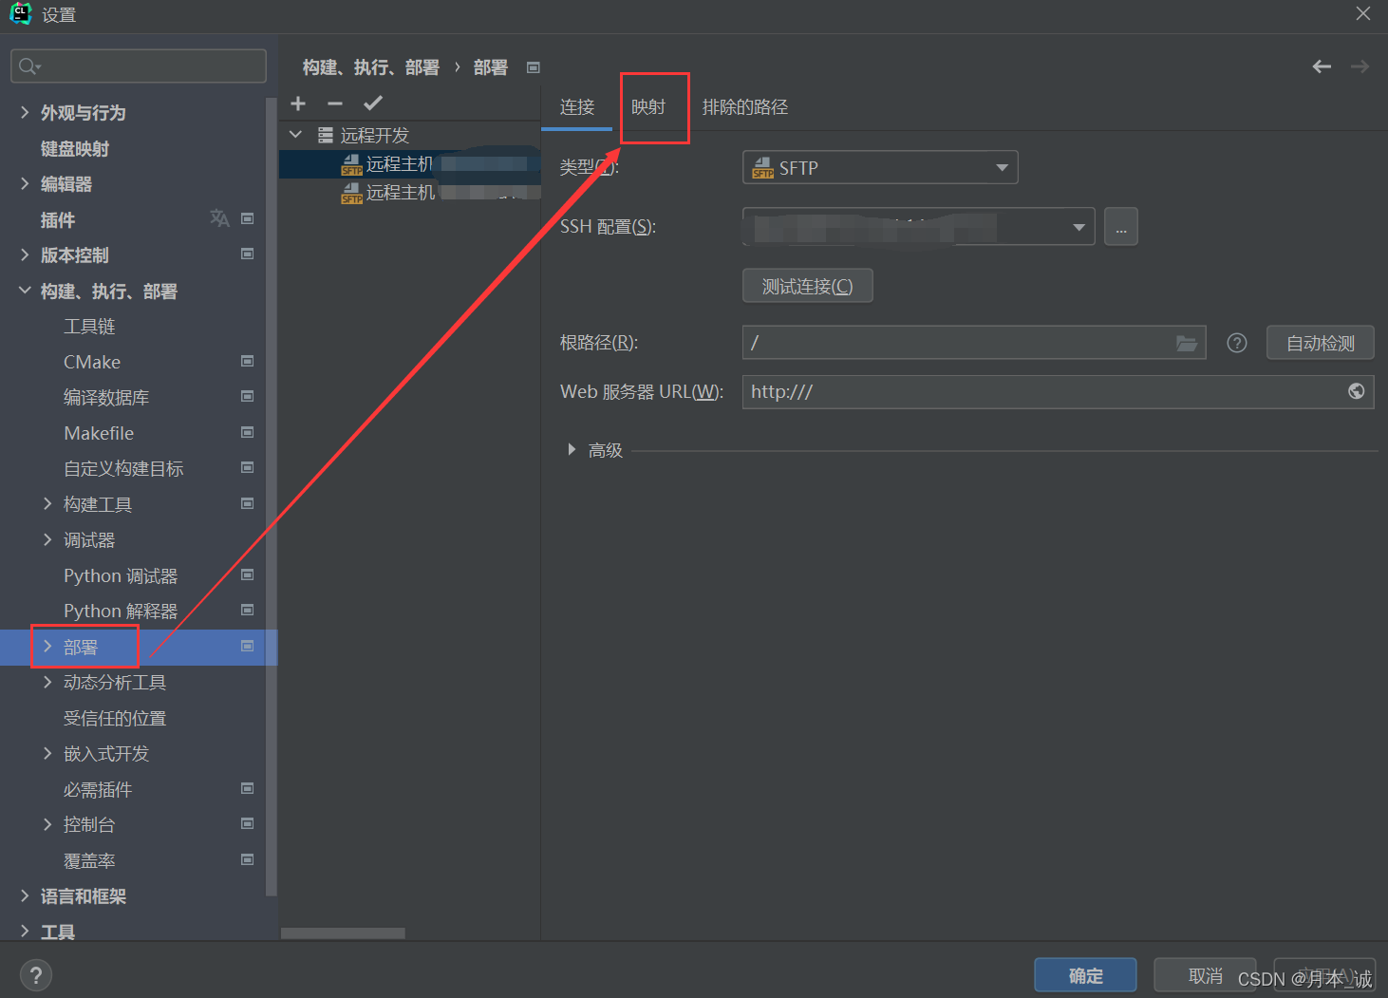Expand the 高级 section
Image resolution: width=1388 pixels, height=998 pixels.
click(x=572, y=449)
